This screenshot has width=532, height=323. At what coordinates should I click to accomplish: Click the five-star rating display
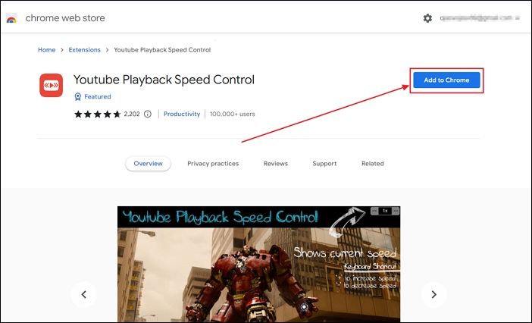coord(96,114)
